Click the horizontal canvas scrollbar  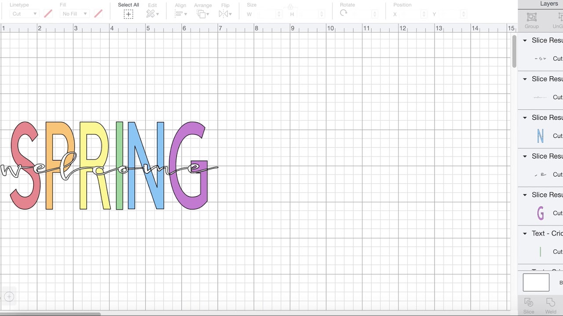(x=51, y=314)
